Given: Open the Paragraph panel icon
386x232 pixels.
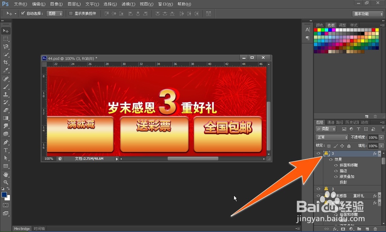Looking at the screenshot, I should (308, 38).
